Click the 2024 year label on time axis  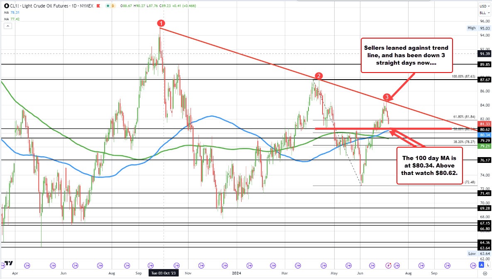click(x=237, y=273)
